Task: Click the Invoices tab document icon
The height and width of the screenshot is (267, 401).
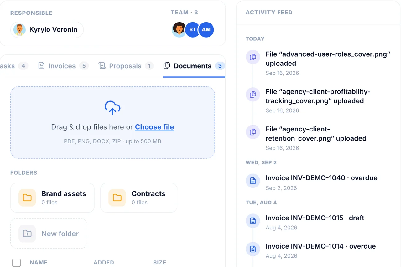Action: tap(41, 66)
